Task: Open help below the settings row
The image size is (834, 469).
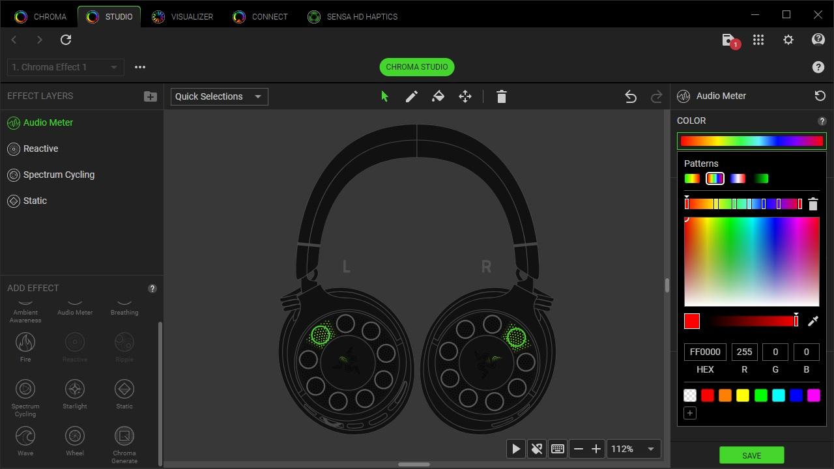Action: pyautogui.click(x=818, y=67)
